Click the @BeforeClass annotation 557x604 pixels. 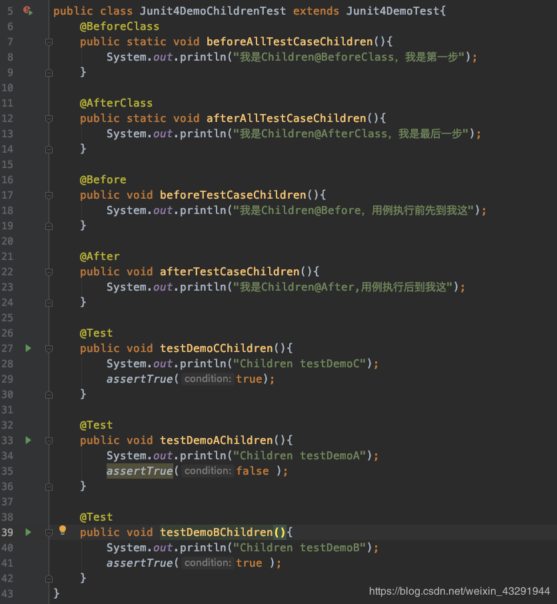pyautogui.click(x=119, y=26)
